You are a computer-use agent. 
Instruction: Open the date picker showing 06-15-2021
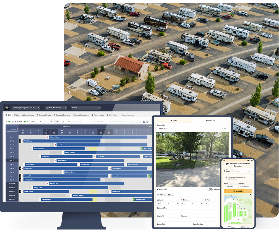click(x=17, y=122)
